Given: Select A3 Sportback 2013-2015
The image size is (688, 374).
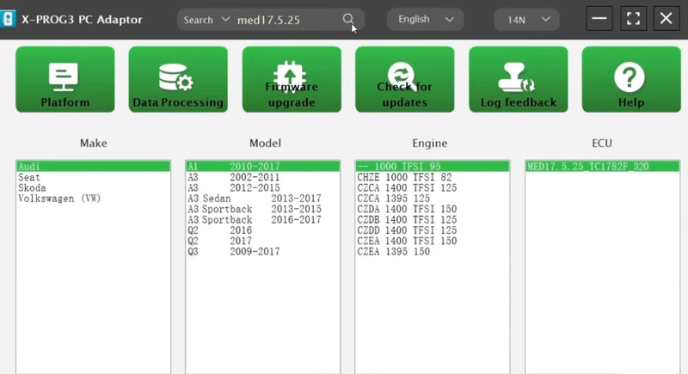Looking at the screenshot, I should (263, 209).
